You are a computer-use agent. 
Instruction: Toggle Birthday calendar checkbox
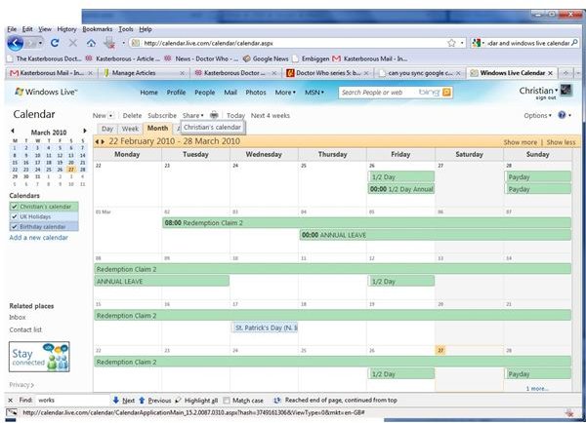(15, 227)
